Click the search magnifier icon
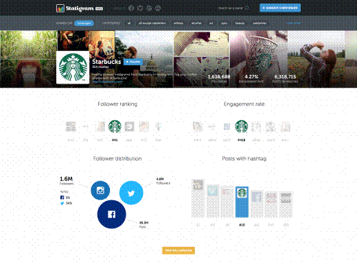This screenshot has width=357, height=262. click(x=247, y=8)
